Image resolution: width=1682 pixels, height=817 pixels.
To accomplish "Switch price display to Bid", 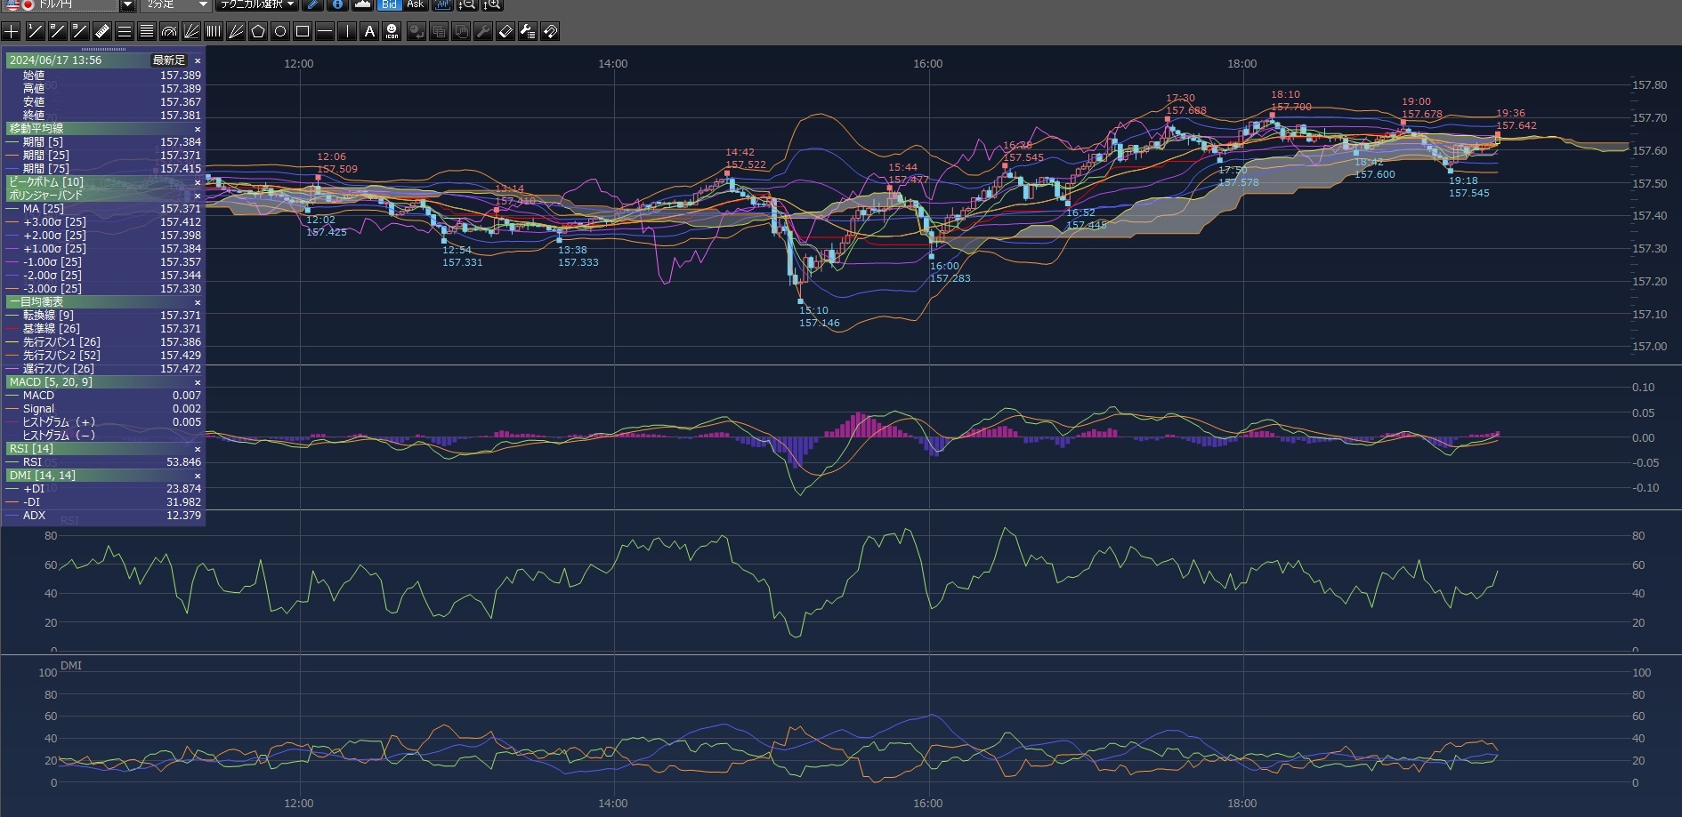I will 389,4.
